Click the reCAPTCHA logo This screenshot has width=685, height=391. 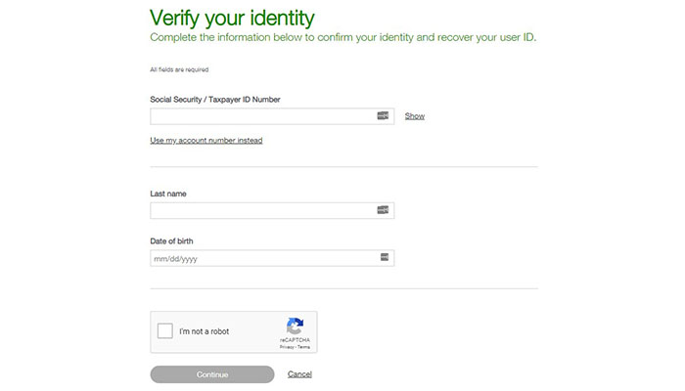click(x=295, y=326)
